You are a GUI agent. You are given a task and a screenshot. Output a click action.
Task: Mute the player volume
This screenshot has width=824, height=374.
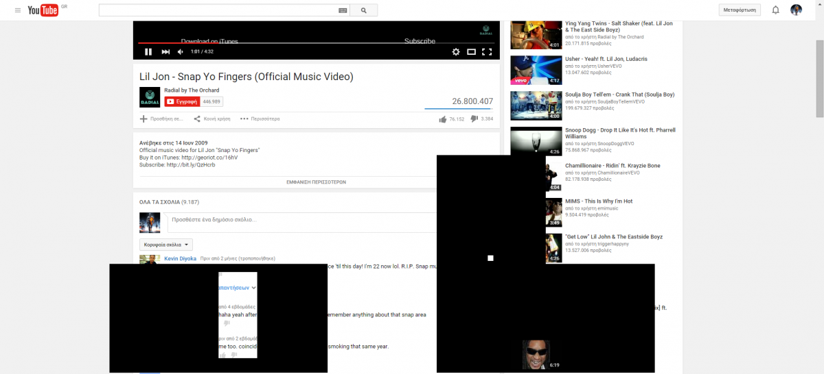(181, 51)
